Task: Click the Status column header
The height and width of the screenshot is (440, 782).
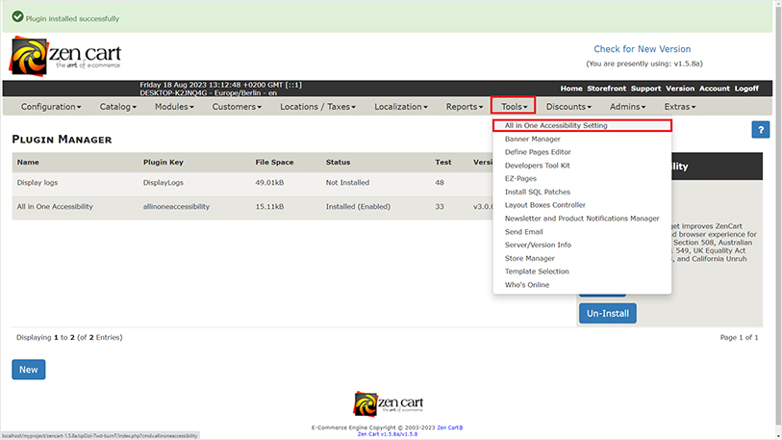Action: (339, 163)
